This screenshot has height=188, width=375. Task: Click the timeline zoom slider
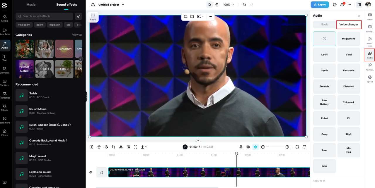pos(275,147)
